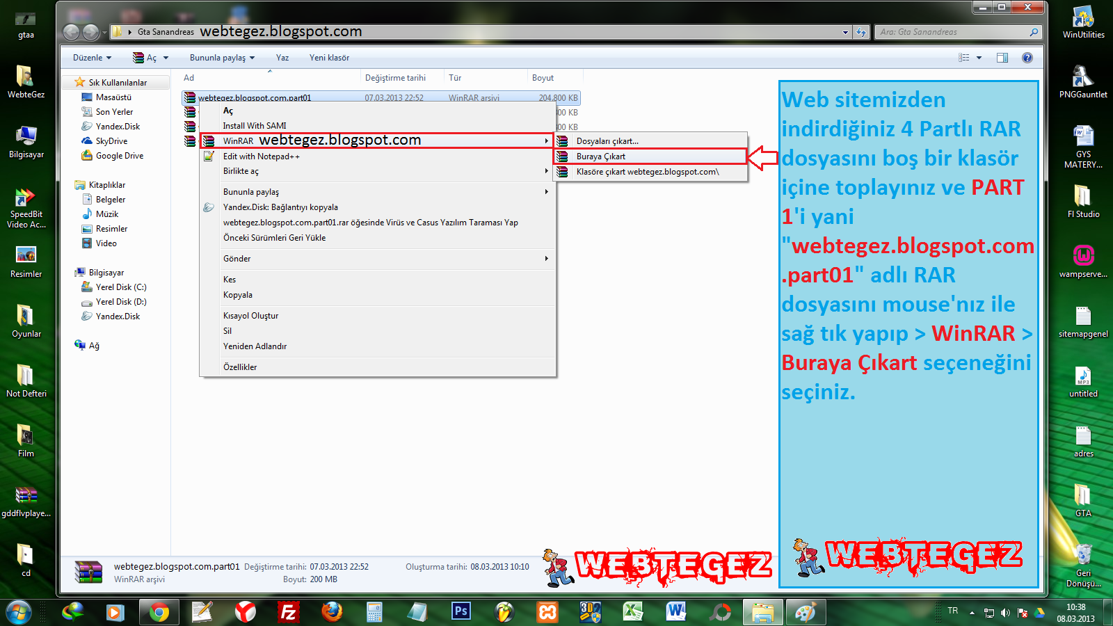Open the Fl Studio desktop icon

tap(1083, 202)
